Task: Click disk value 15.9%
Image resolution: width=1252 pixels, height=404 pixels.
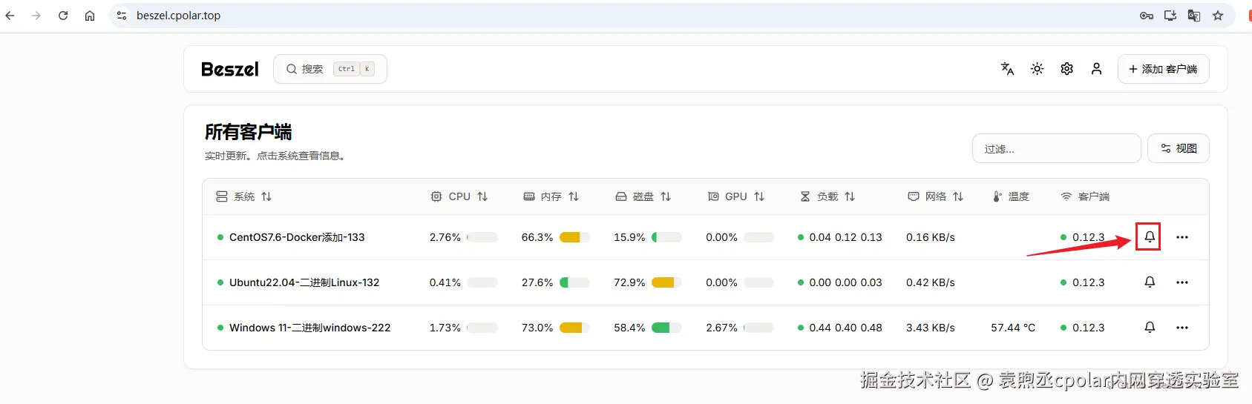Action: click(x=629, y=237)
